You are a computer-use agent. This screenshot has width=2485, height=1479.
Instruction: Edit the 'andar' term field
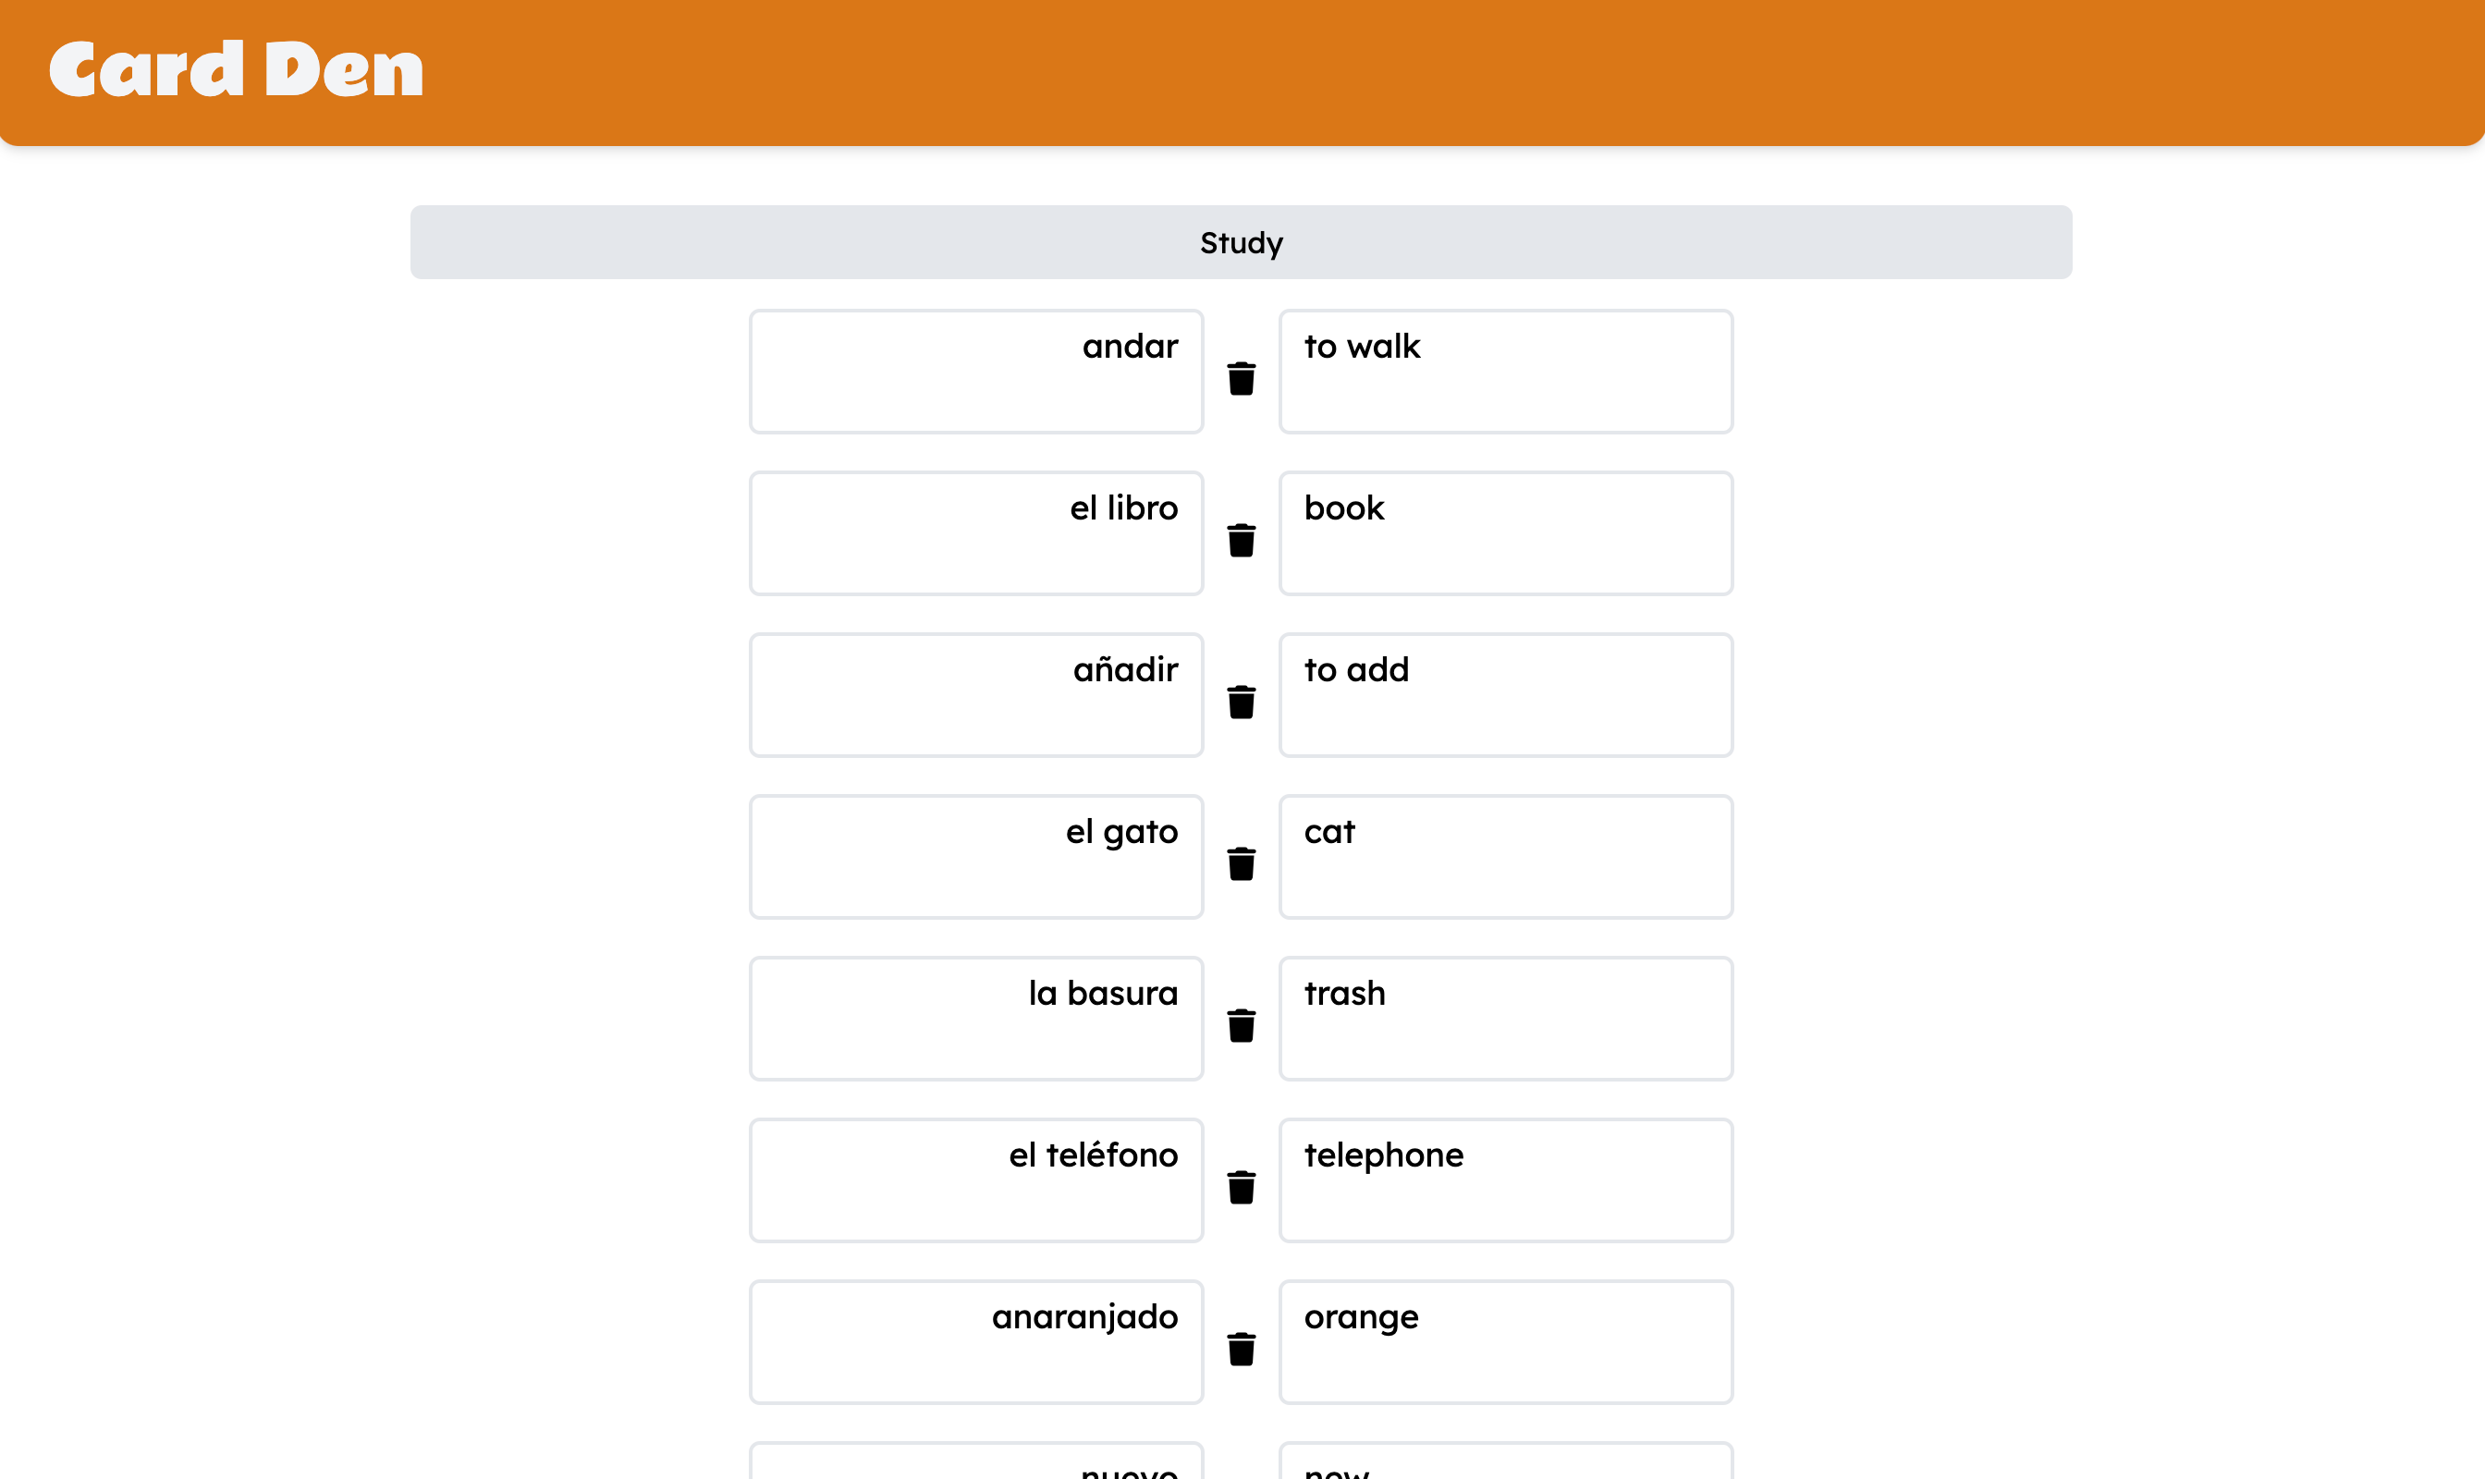pos(976,371)
